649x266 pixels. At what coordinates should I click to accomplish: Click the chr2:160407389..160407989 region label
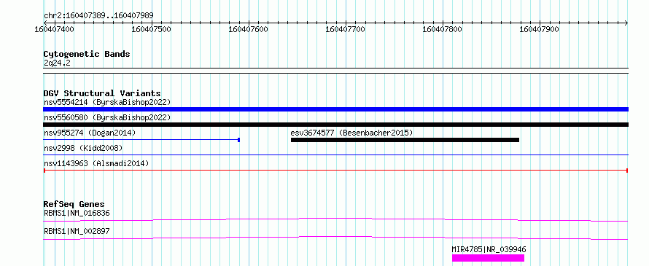click(x=98, y=16)
